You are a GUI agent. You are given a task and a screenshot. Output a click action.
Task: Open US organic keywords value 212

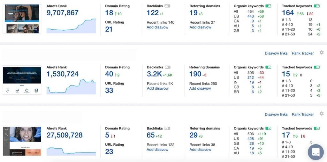tap(251, 77)
